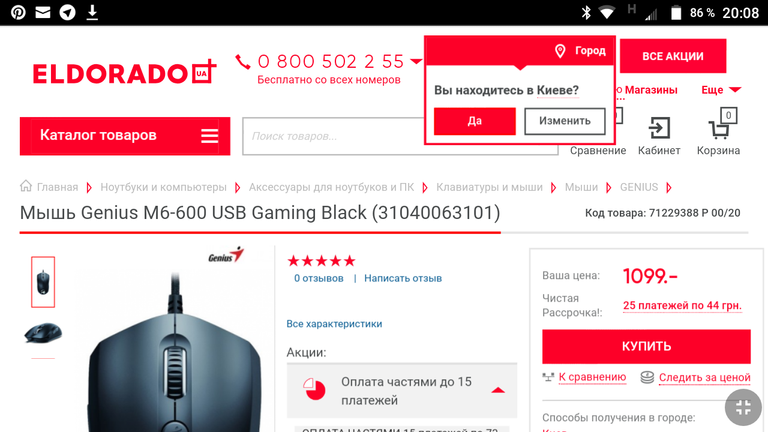Open the Магазины menu item
Image resolution: width=768 pixels, height=432 pixels.
click(x=651, y=90)
